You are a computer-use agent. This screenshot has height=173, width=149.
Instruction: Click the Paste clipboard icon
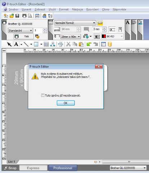pos(81,44)
